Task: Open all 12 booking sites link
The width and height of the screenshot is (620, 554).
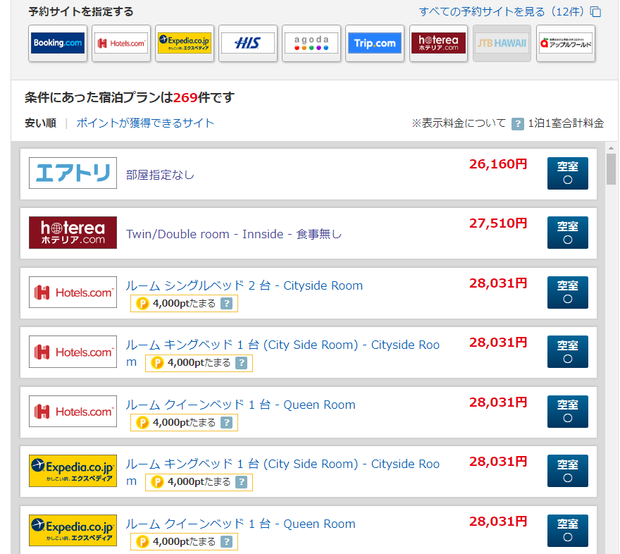Action: 502,12
